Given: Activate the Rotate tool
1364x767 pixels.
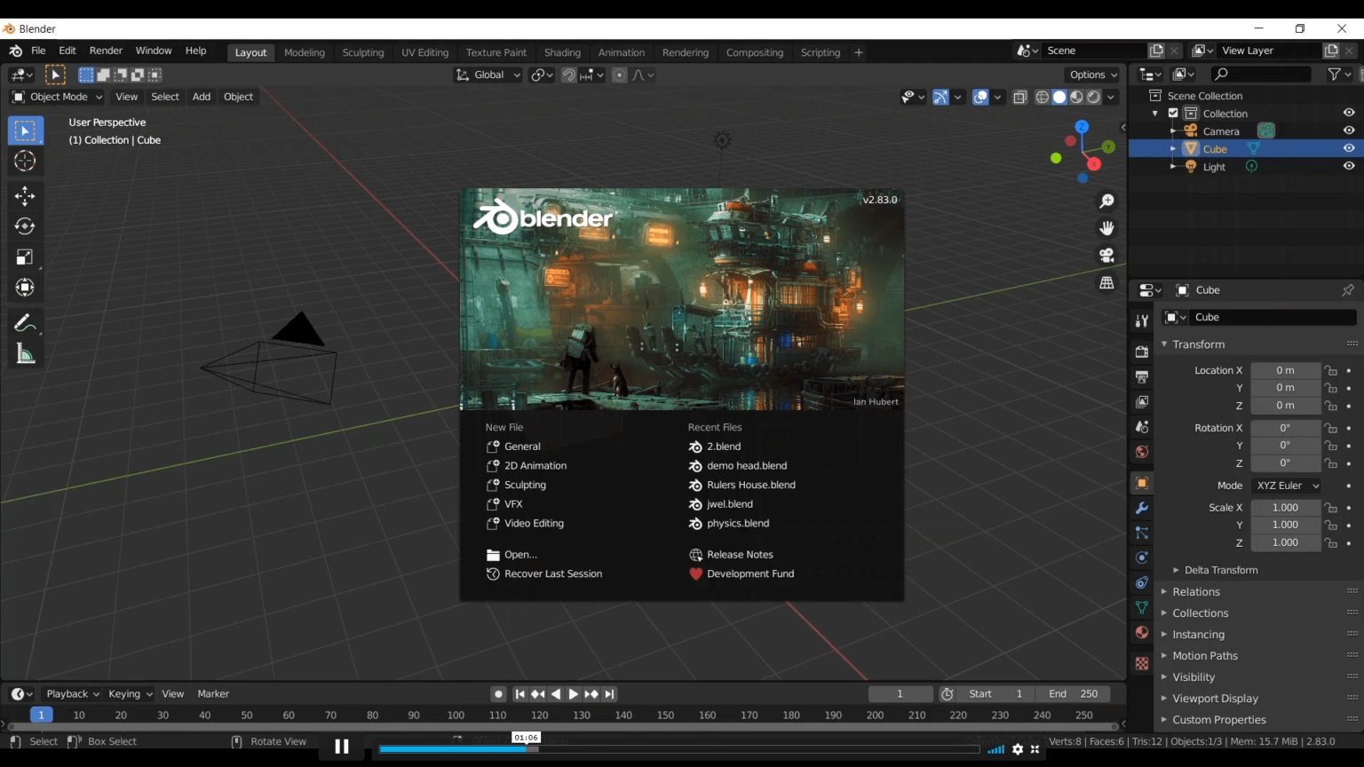Looking at the screenshot, I should (25, 226).
